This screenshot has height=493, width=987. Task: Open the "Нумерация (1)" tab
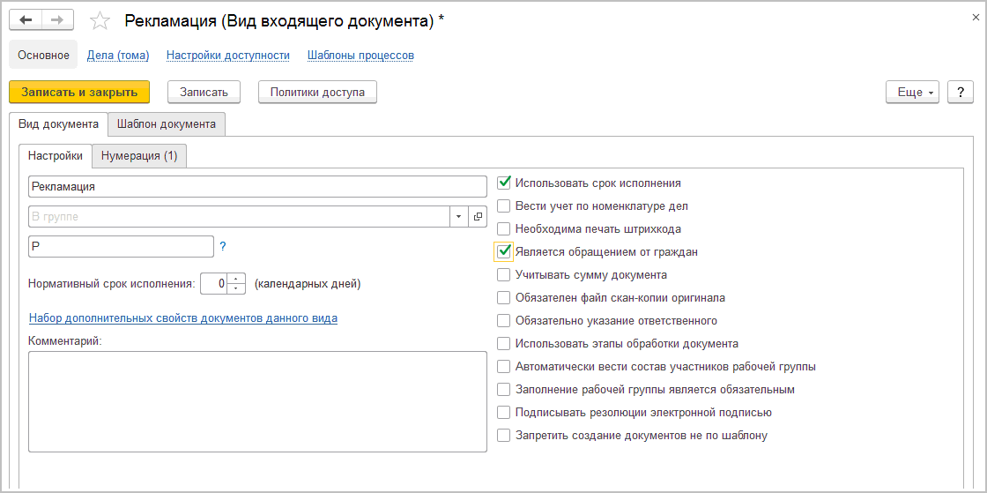click(x=139, y=156)
